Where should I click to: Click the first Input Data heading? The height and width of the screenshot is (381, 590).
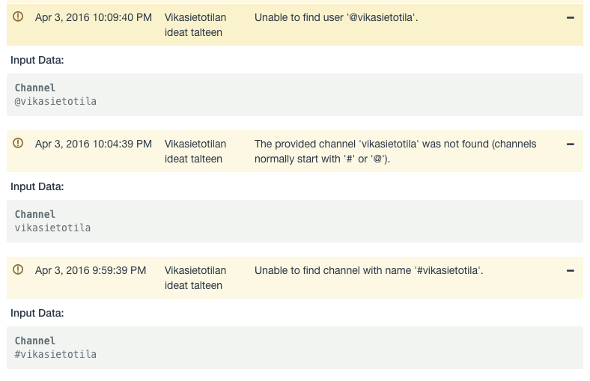point(37,60)
